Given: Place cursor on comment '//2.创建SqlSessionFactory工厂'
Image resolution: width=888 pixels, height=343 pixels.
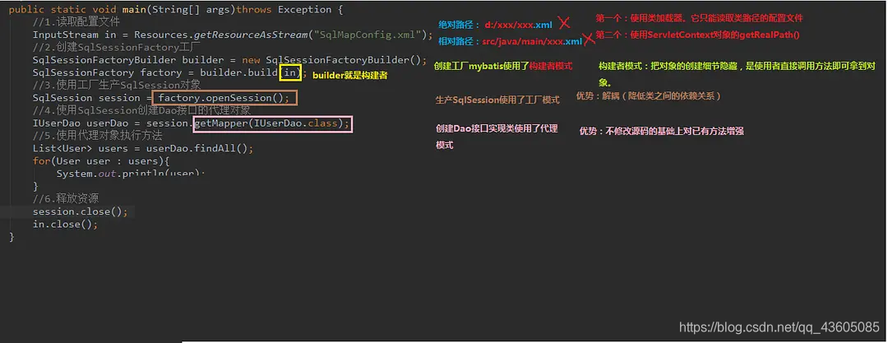Looking at the screenshot, I should pos(117,47).
